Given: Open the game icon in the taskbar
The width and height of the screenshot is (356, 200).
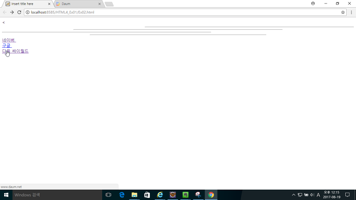Looking at the screenshot, I should [173, 195].
